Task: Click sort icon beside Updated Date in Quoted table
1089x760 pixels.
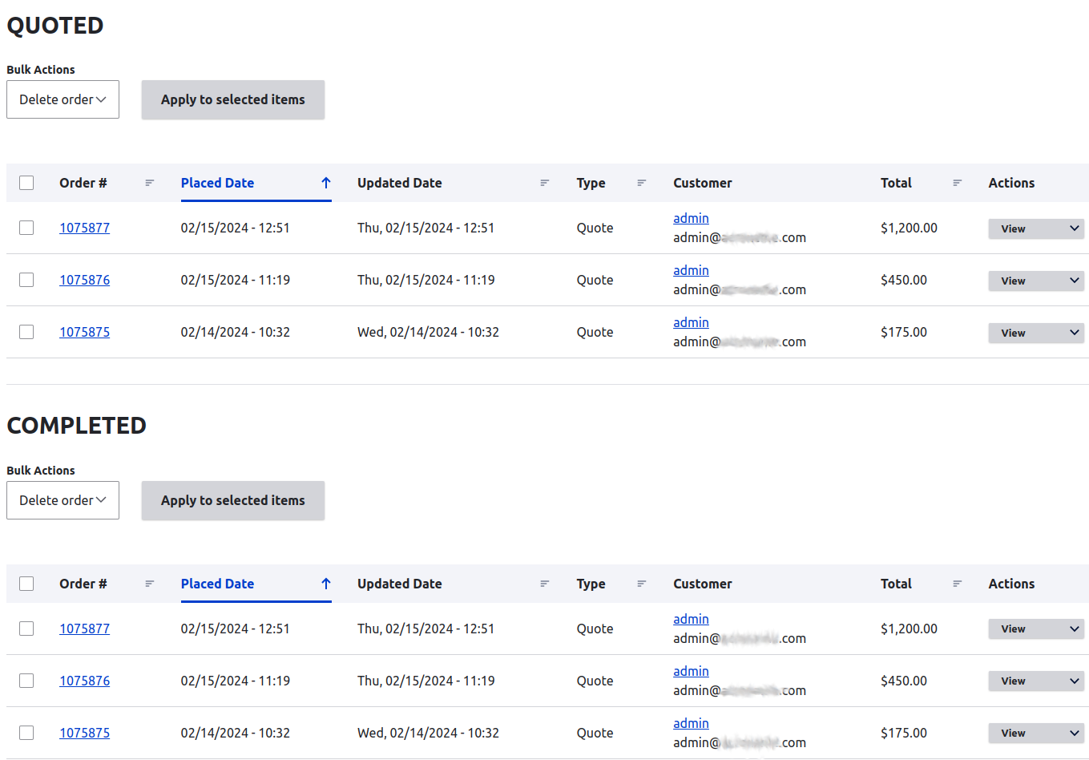Action: (544, 183)
